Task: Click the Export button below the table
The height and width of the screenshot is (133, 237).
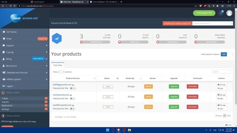Action: tap(228, 125)
